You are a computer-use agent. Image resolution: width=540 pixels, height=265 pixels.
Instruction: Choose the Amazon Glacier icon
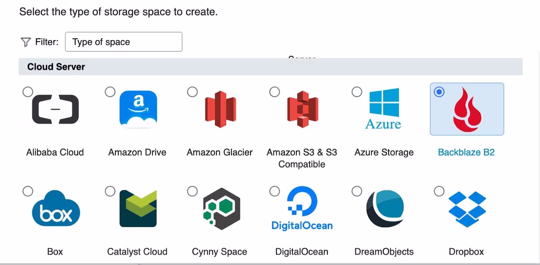coord(220,109)
